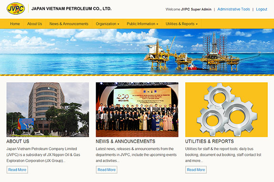This screenshot has height=182, width=274.
Task: Go to About Us in navigation bar
Action: pyautogui.click(x=34, y=24)
